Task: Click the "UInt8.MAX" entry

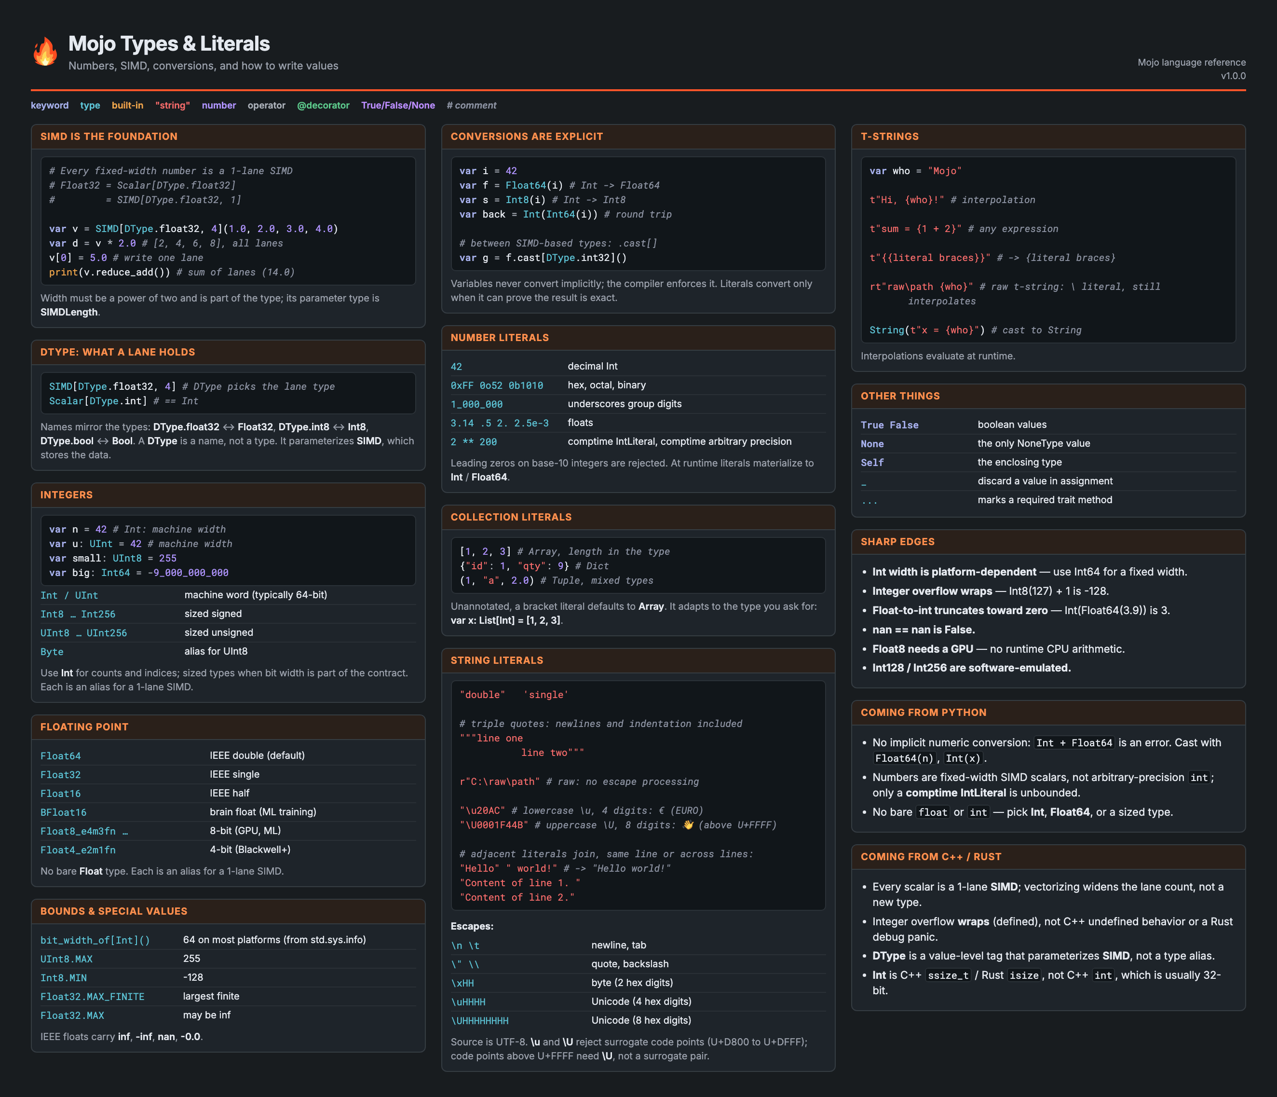Action: (x=67, y=960)
